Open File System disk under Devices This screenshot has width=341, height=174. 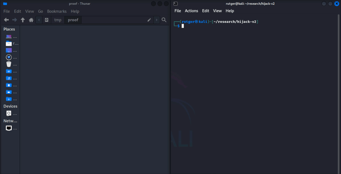(x=11, y=114)
